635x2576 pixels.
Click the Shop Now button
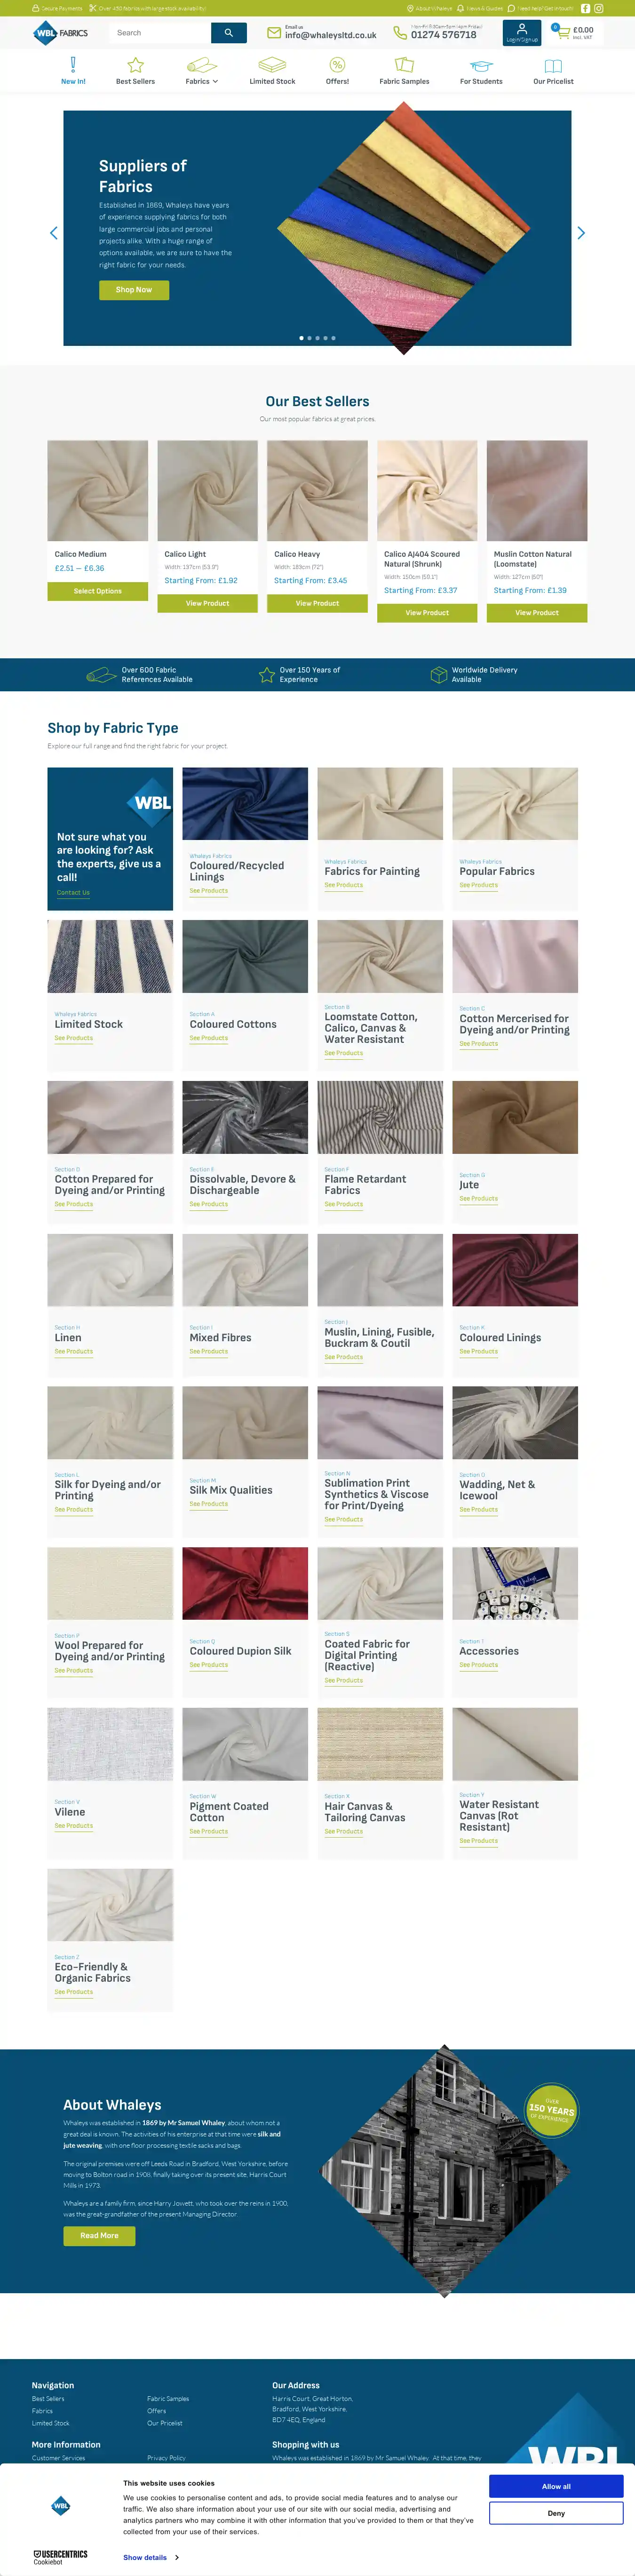[134, 290]
